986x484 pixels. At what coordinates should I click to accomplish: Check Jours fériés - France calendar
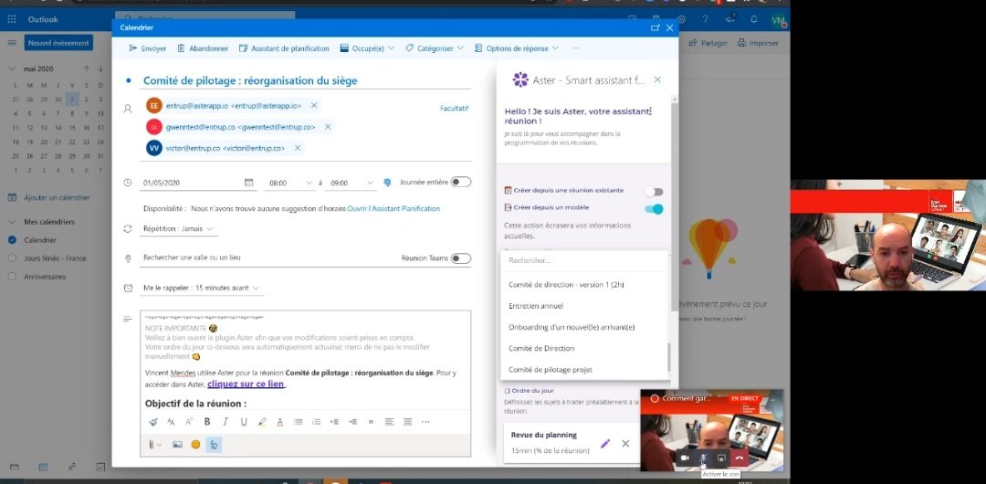tap(12, 258)
